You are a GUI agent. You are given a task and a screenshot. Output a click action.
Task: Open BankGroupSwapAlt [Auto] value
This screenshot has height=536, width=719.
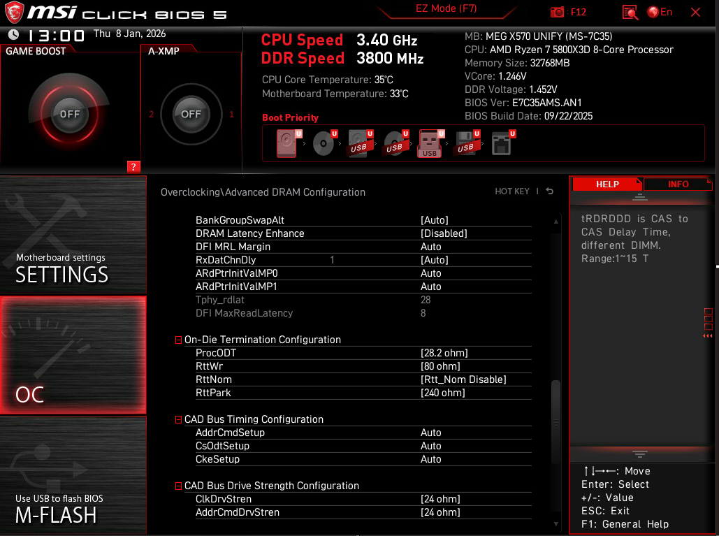(434, 220)
